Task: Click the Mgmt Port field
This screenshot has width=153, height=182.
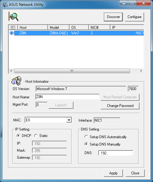Action: (41, 105)
